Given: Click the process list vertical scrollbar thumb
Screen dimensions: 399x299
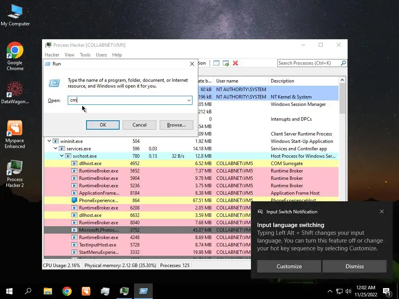Looking at the screenshot, I should (342, 98).
